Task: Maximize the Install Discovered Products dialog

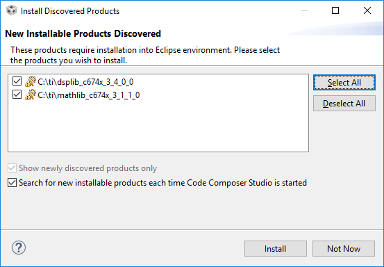Action: pos(335,10)
